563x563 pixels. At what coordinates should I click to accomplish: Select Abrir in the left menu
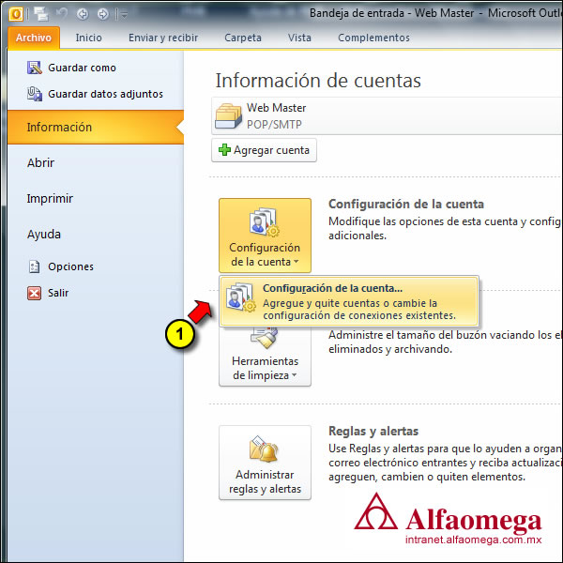coord(40,162)
